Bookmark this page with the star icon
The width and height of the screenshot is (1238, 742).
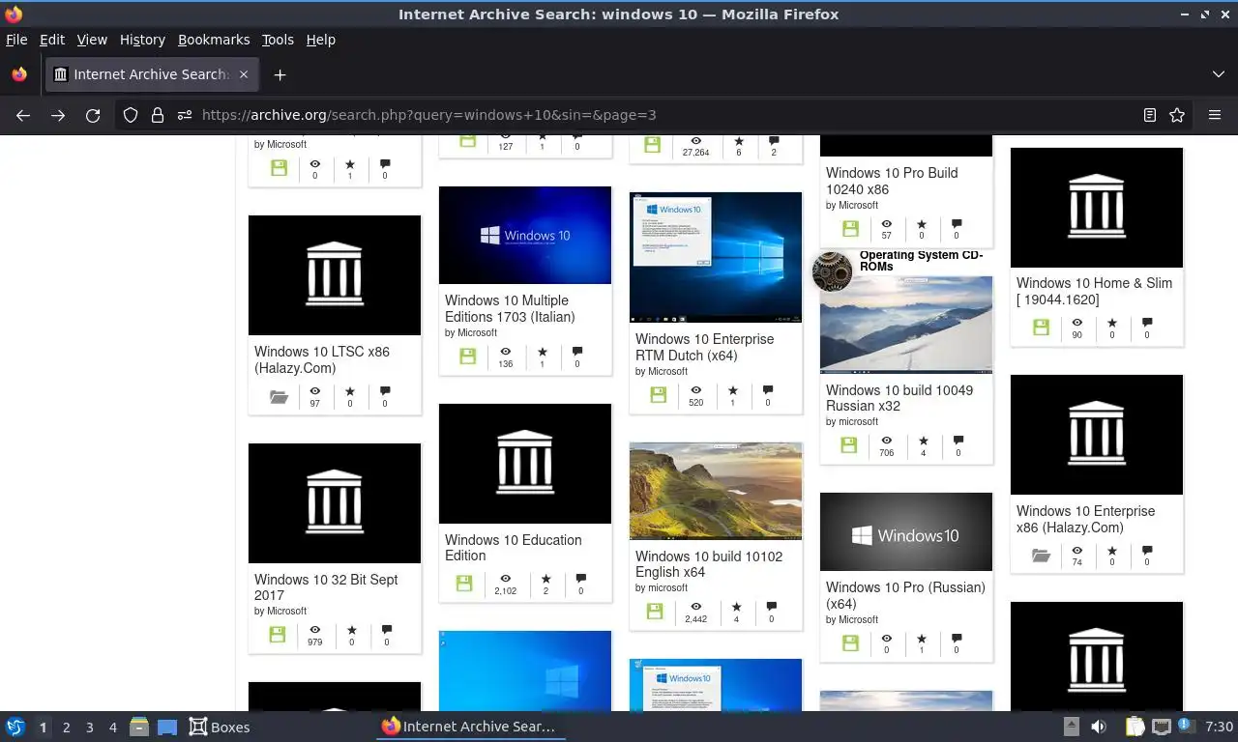[x=1177, y=115]
